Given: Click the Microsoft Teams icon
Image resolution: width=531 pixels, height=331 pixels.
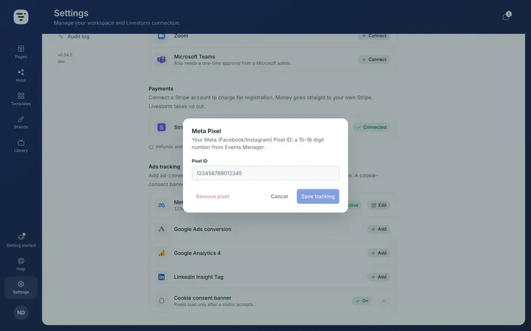Looking at the screenshot, I should [162, 60].
